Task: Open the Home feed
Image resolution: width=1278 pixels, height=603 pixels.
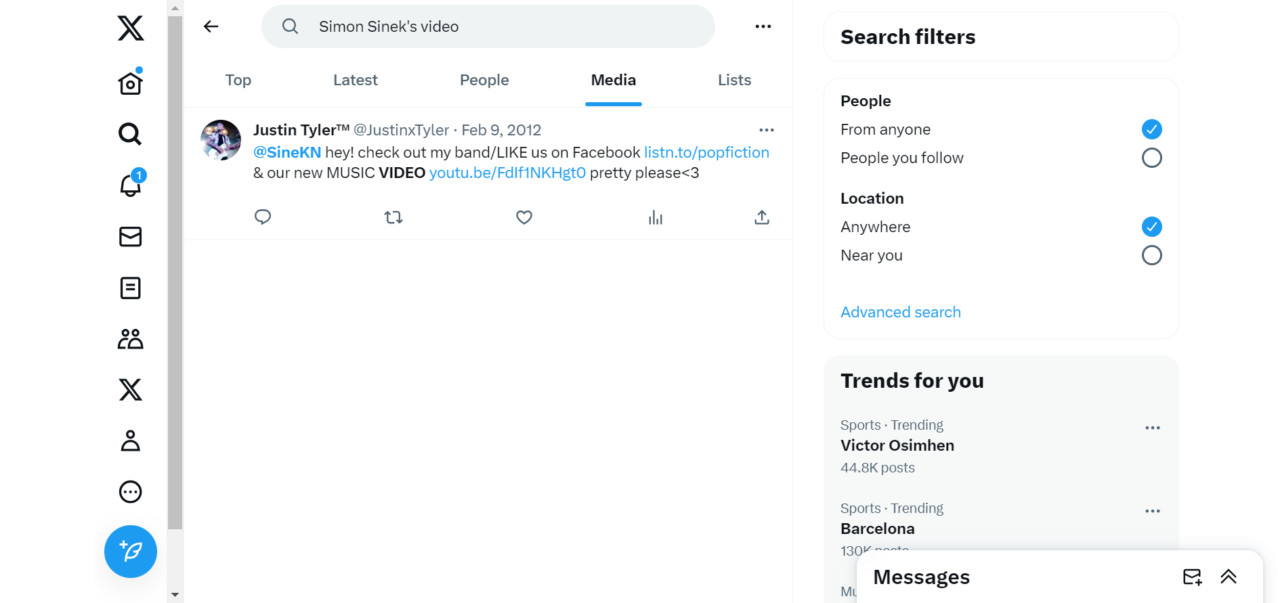Action: (x=129, y=82)
